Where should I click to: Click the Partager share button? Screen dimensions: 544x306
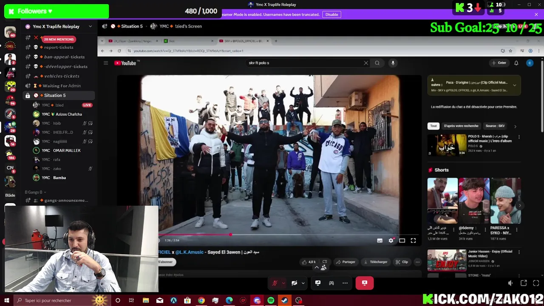pos(346,262)
